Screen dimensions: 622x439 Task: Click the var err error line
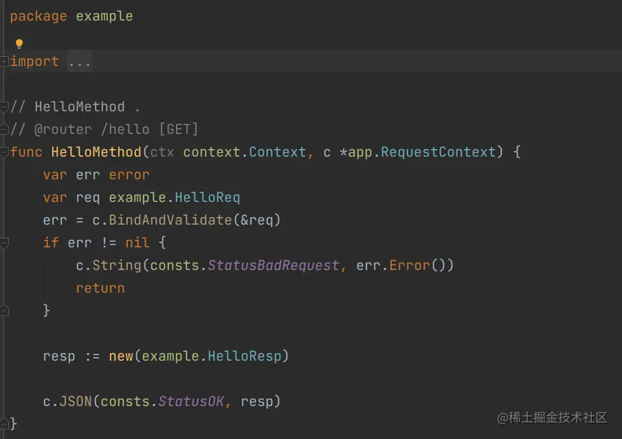(x=96, y=175)
